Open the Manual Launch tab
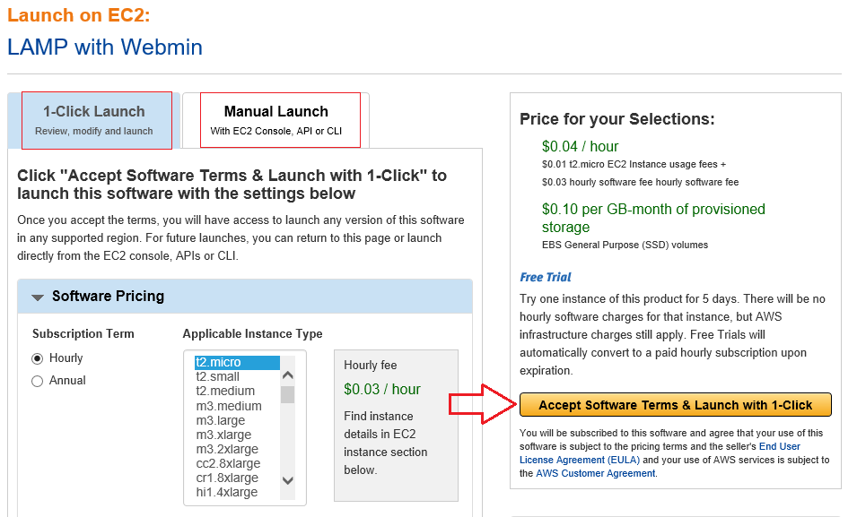Viewport: 857px width, 517px height. (276, 120)
